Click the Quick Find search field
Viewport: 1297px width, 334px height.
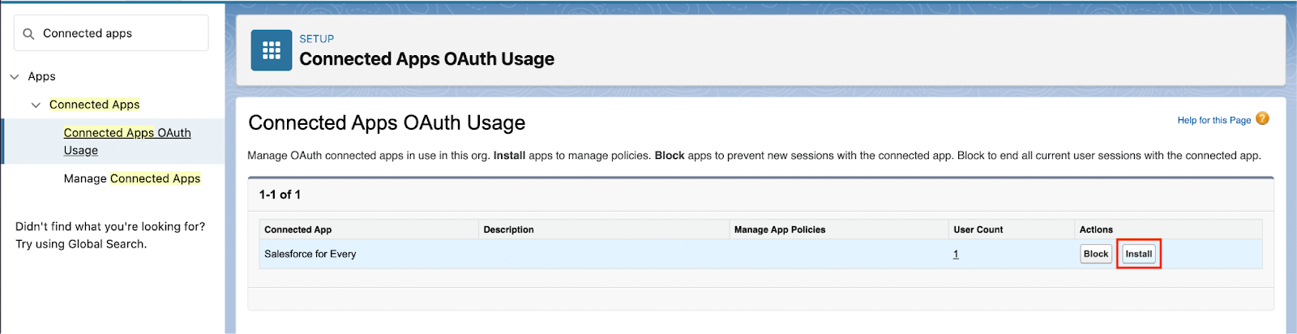point(111,33)
